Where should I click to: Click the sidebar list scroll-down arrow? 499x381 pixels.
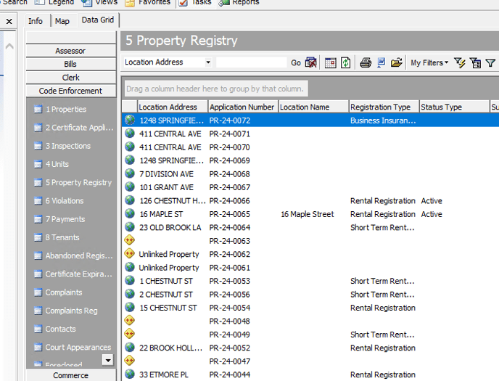[x=108, y=360]
